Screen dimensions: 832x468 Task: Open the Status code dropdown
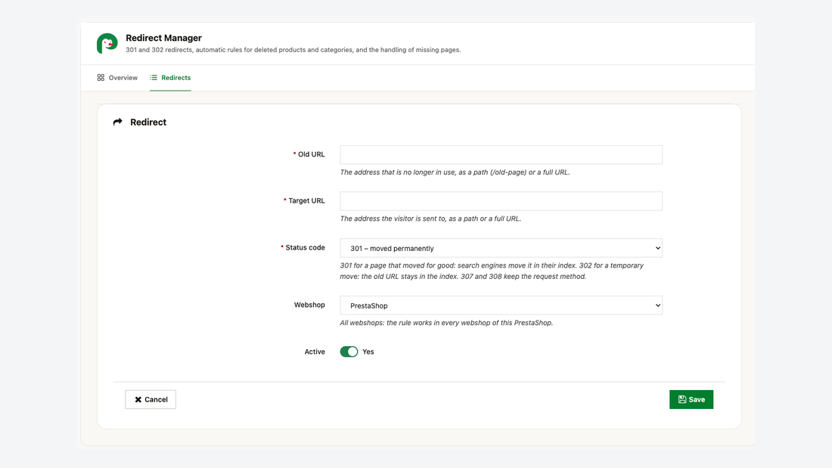(x=501, y=248)
